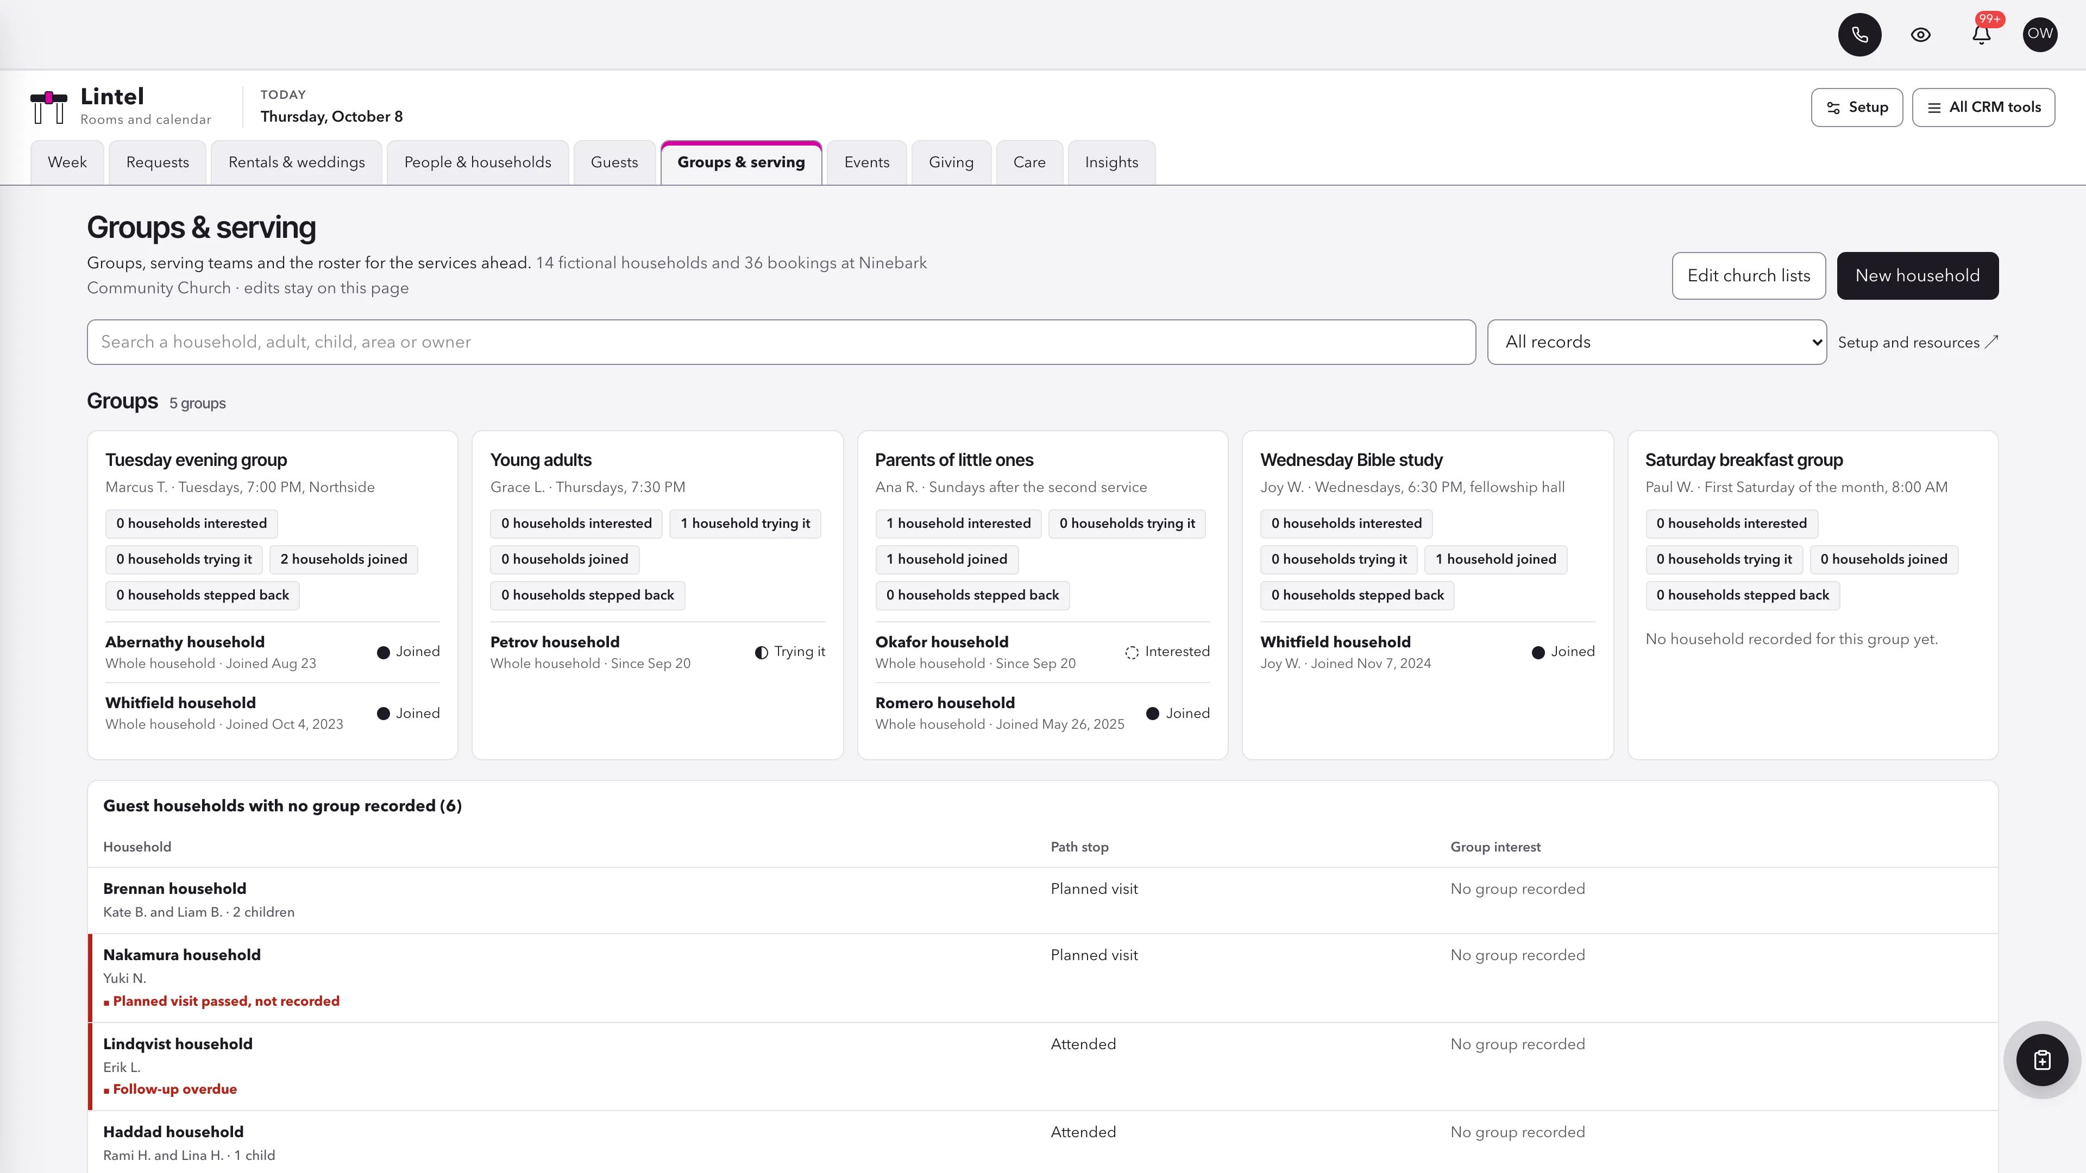
Task: Click the 'Follow-up overdue' warning
Action: (x=170, y=1089)
